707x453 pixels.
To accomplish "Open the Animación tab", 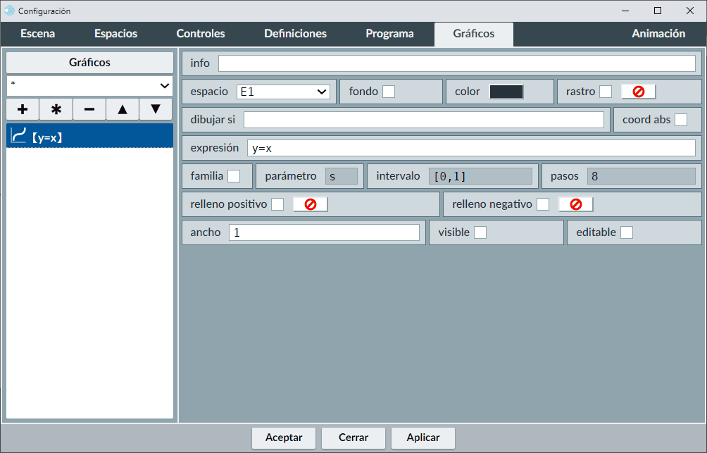I will [658, 34].
